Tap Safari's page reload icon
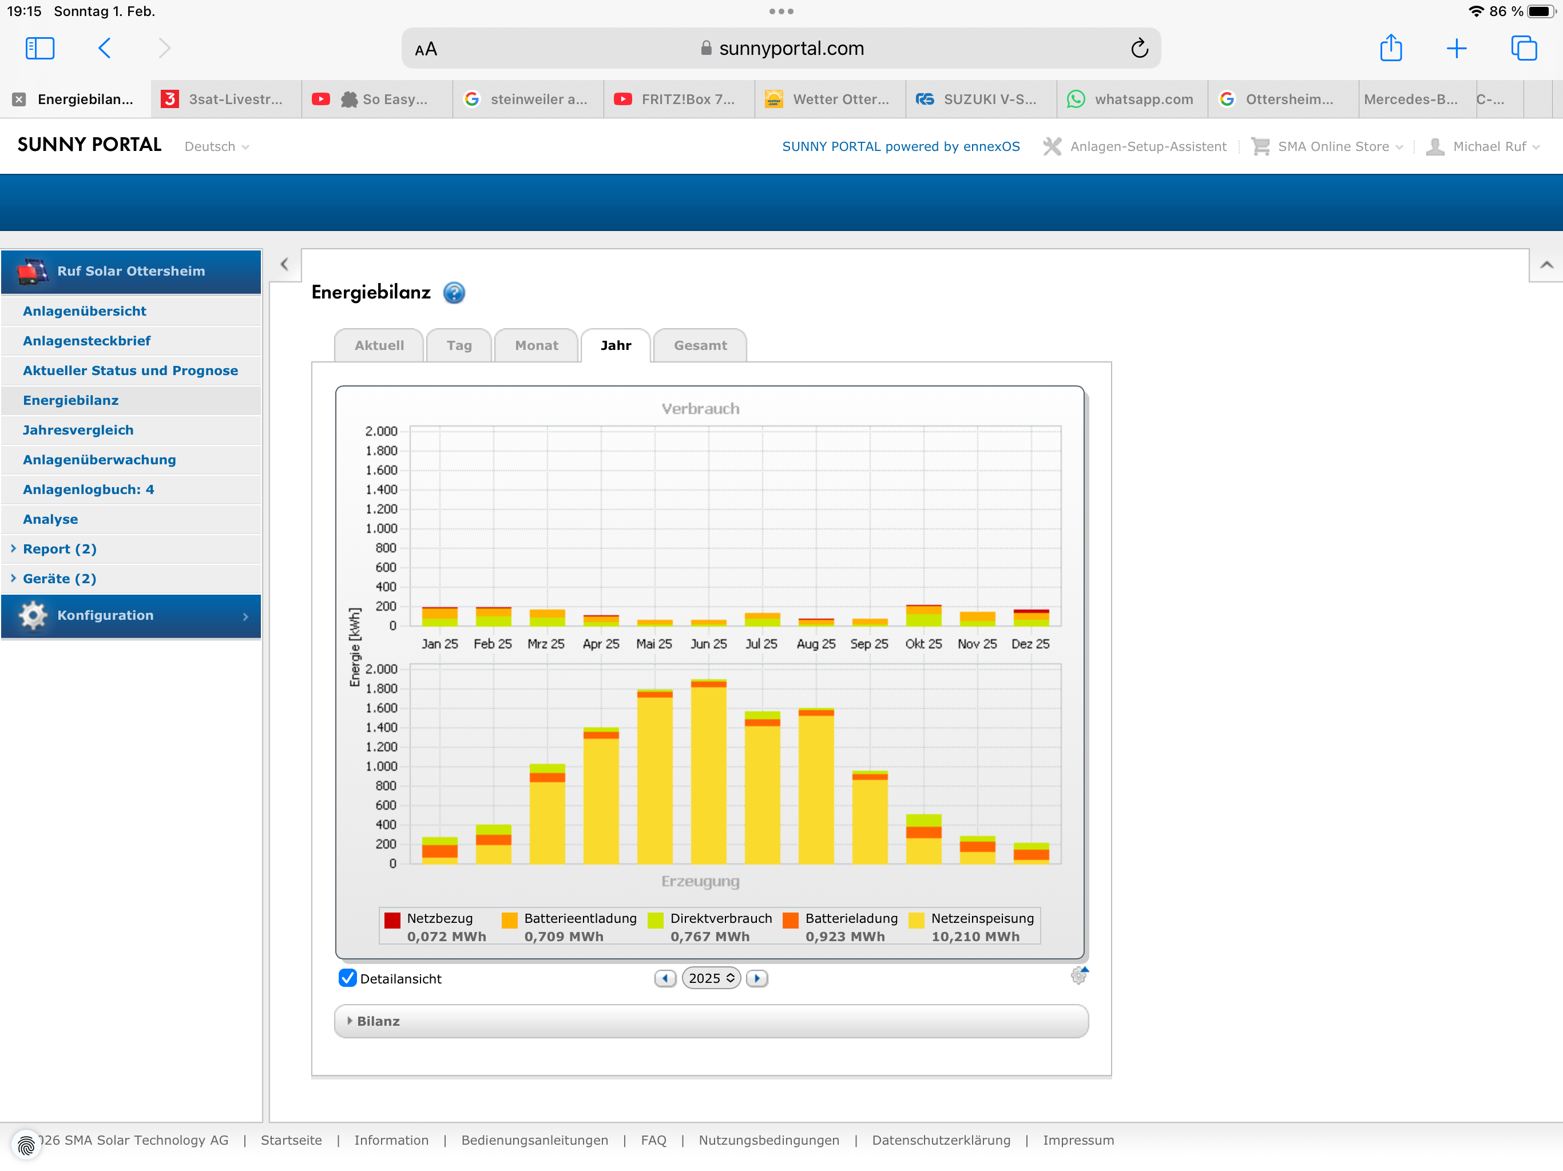Viewport: 1563px width, 1171px height. [1139, 49]
